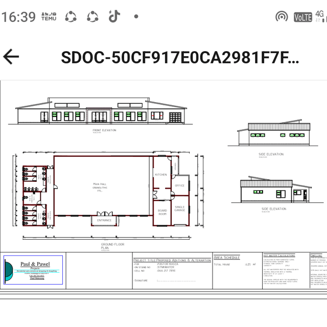Tap the SDOC document title text

180,57
